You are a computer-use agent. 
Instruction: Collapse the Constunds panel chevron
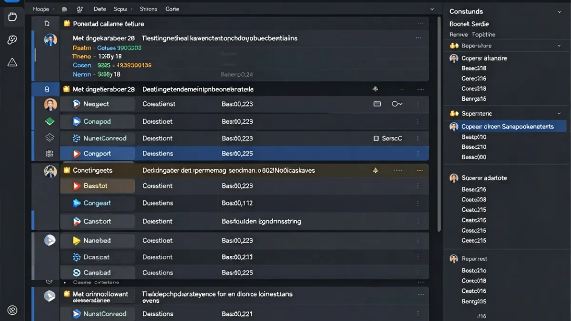[x=559, y=12]
